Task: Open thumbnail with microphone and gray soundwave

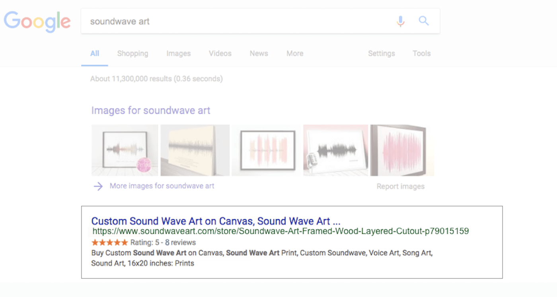Action: point(336,150)
